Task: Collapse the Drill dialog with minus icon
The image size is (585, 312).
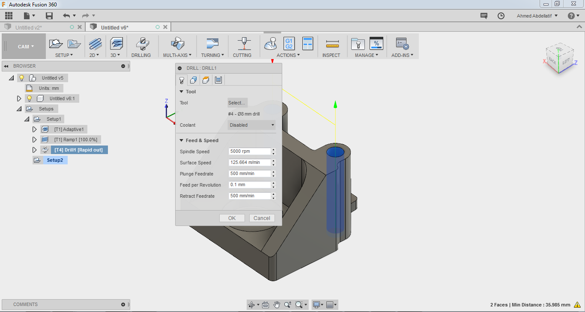Action: point(180,68)
